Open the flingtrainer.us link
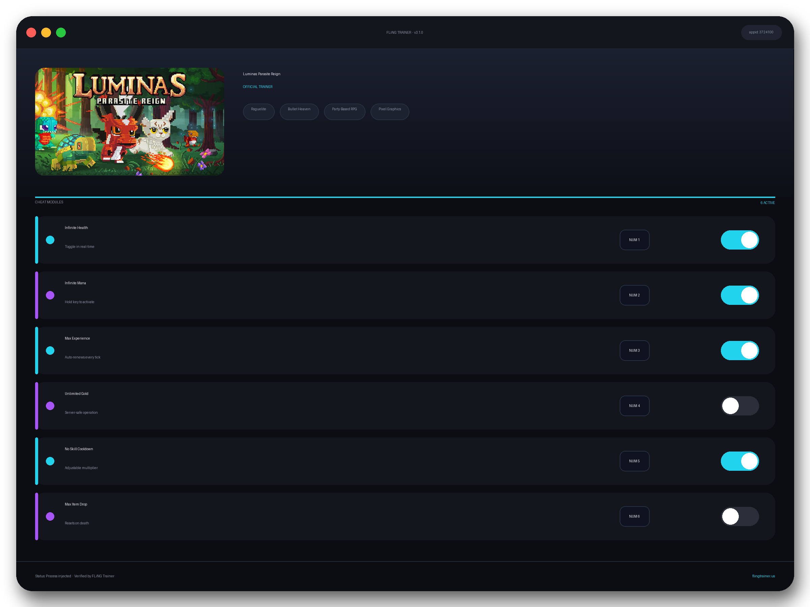This screenshot has height=607, width=810. (763, 576)
